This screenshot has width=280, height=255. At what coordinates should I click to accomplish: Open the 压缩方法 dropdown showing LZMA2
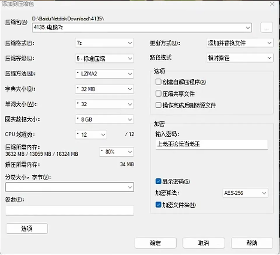(x=104, y=74)
